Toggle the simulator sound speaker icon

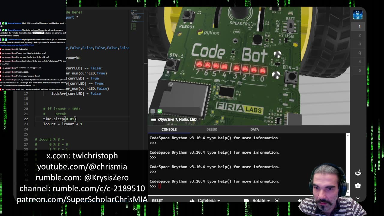tap(299, 200)
